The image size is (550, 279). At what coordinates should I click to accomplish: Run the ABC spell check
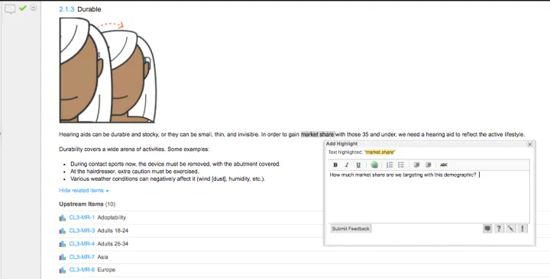(x=444, y=165)
